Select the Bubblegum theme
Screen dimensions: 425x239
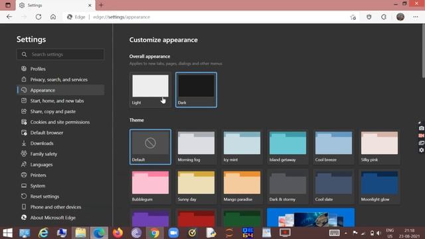[151, 187]
